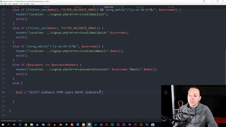Click the FROM keyword on line 33
The width and height of the screenshot is (226, 127).
pos(60,92)
